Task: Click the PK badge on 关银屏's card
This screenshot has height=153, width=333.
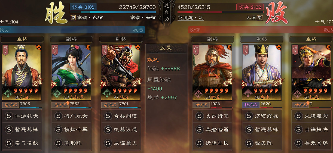Action: point(54,85)
